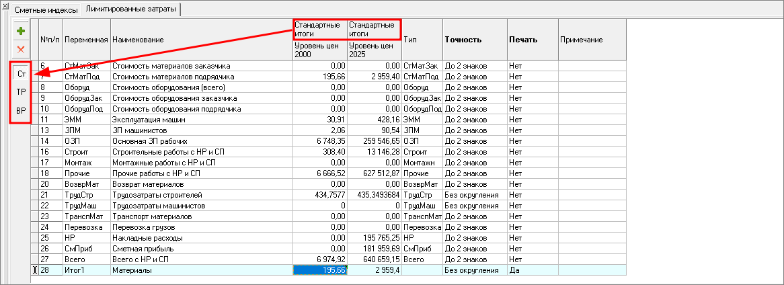The width and height of the screenshot is (784, 285).
Task: Click row indicator marker beside row 28
Action: pyautogui.click(x=35, y=270)
